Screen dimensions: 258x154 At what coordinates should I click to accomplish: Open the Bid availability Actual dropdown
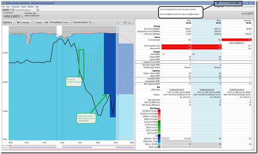[x=67, y=22]
